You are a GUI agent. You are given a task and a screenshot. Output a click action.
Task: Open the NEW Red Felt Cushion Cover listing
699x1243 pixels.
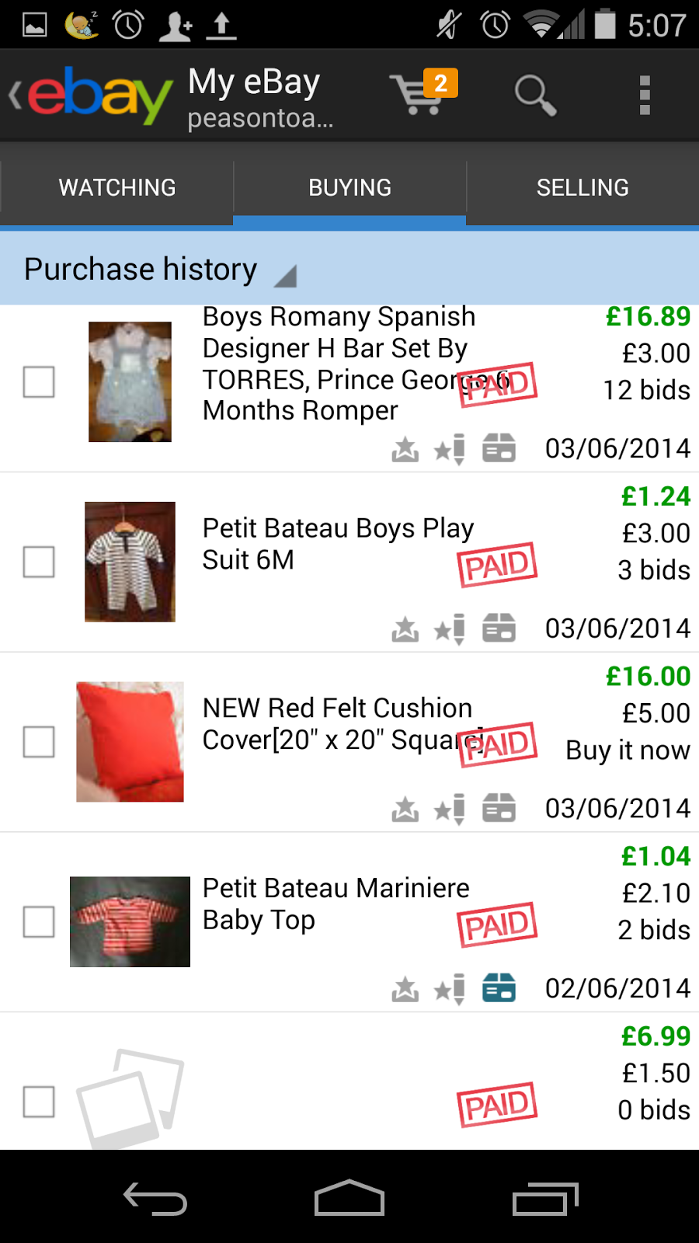337,723
